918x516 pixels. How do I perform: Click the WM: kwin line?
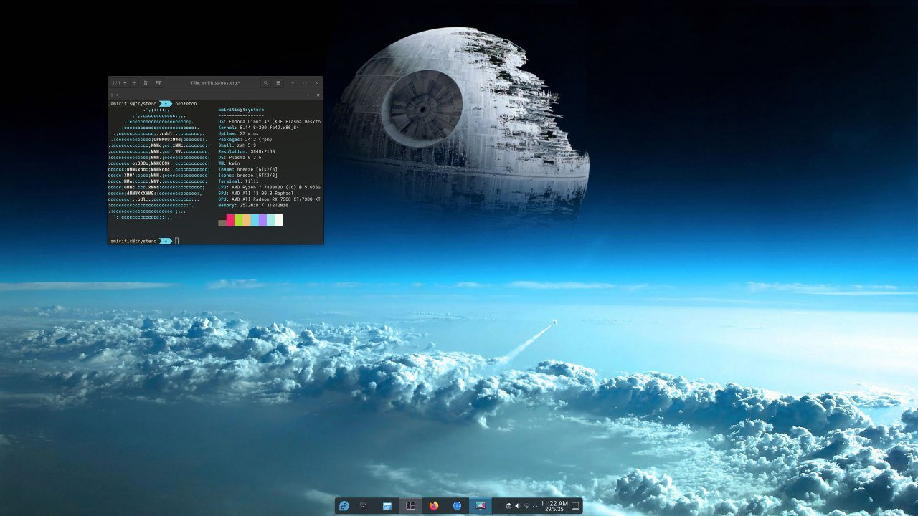pyautogui.click(x=229, y=163)
